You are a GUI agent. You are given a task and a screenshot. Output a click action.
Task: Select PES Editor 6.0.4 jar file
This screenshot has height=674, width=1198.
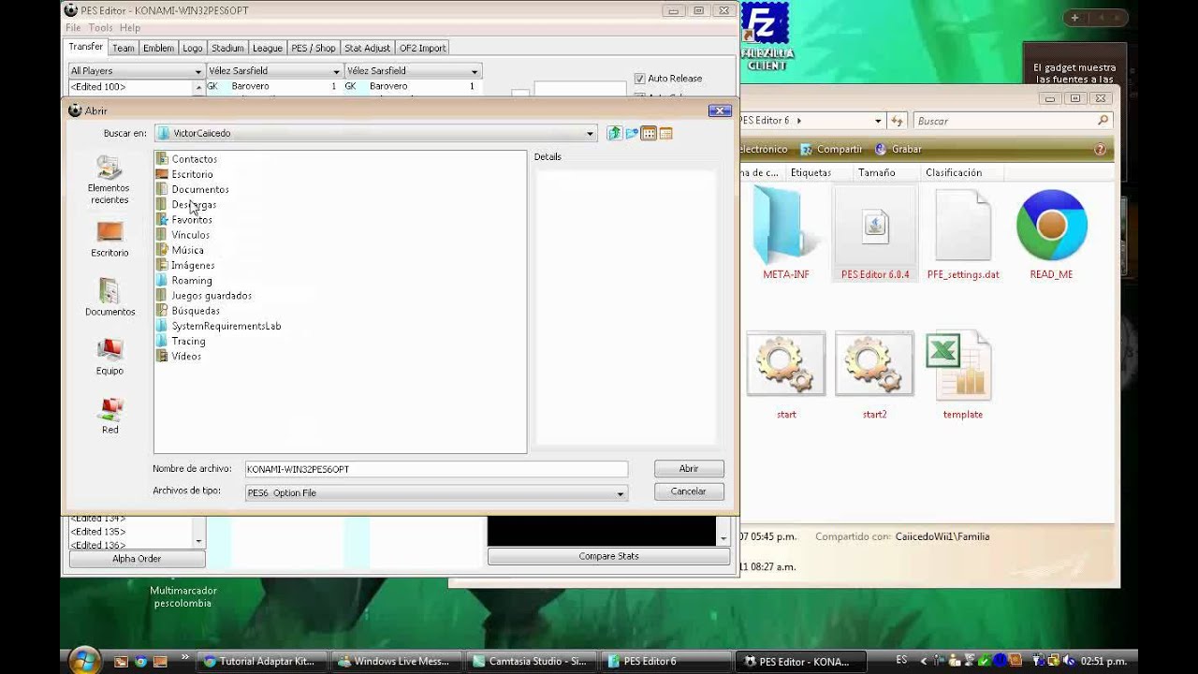coord(875,234)
